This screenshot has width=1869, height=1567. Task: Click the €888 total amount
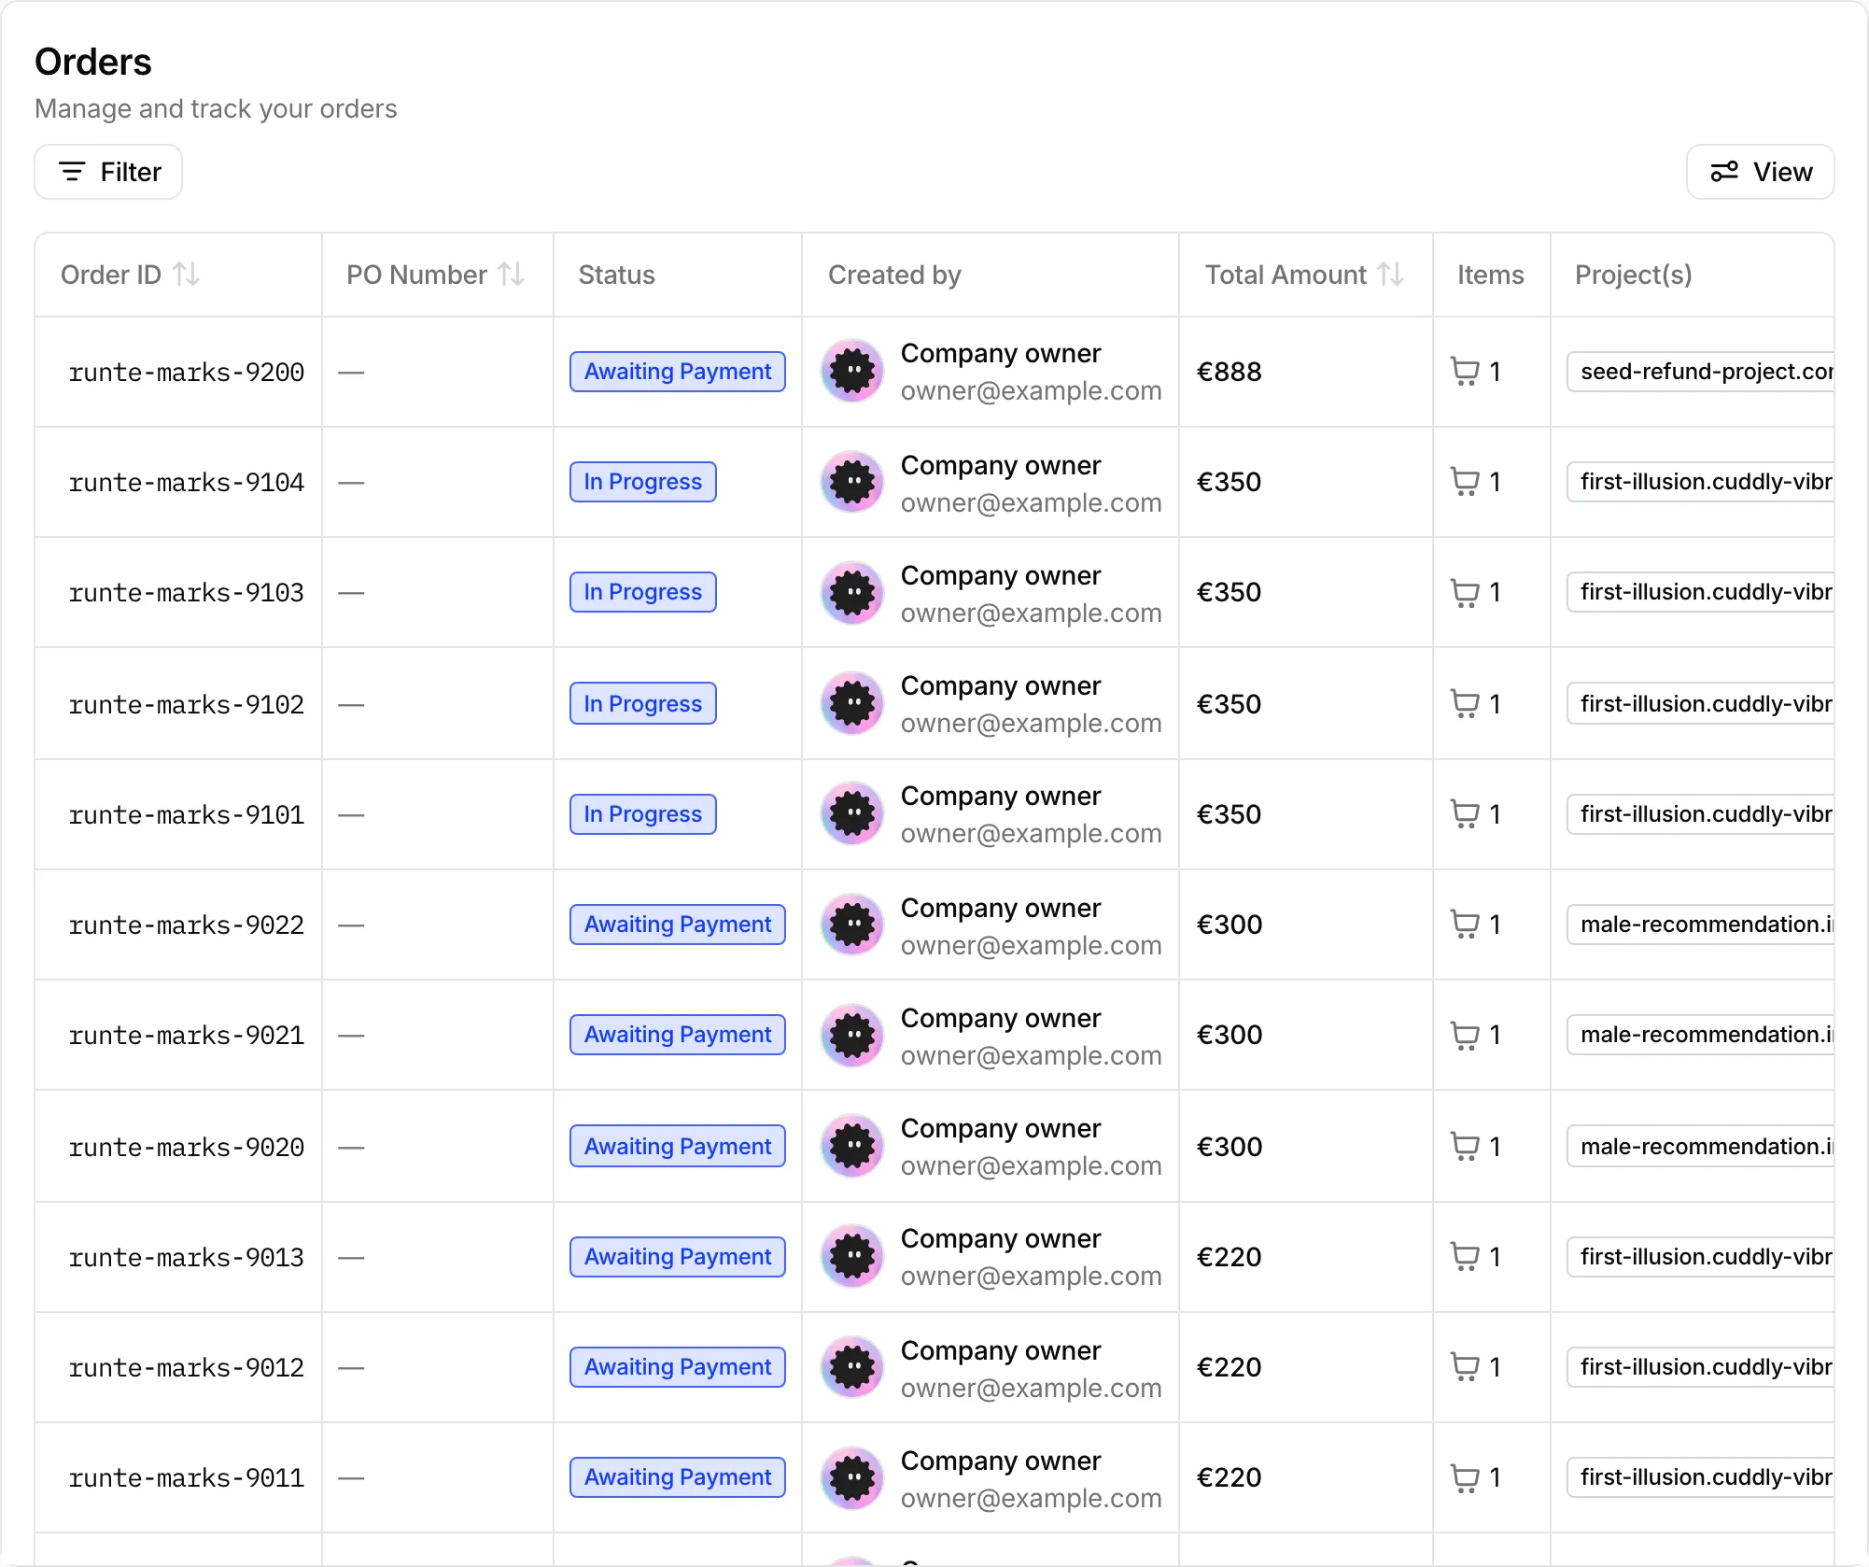pos(1230,372)
